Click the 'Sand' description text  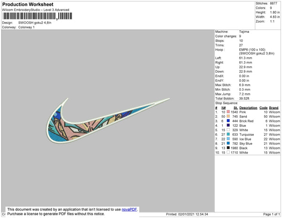[243, 117]
